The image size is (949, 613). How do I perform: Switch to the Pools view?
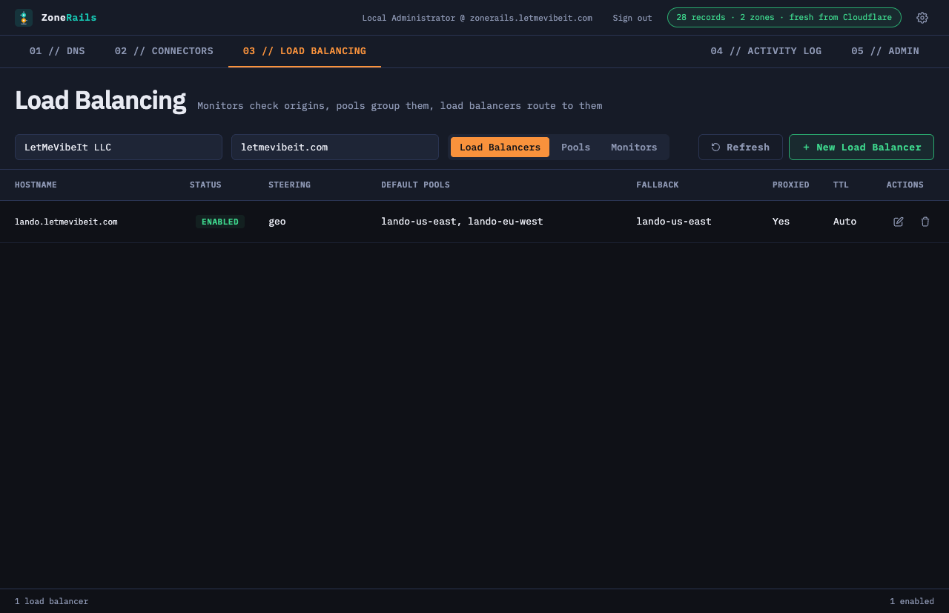(576, 147)
